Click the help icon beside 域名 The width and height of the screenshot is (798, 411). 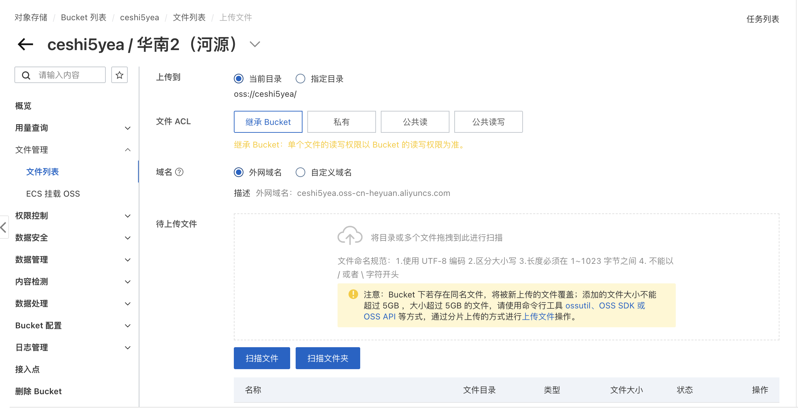coord(179,172)
